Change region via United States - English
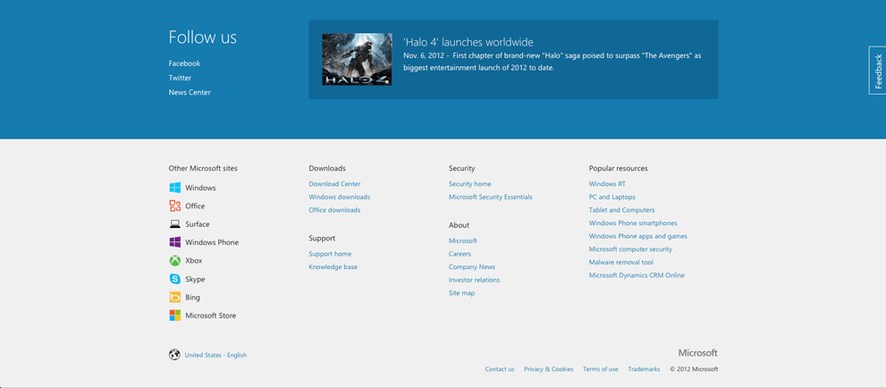This screenshot has width=886, height=388. tap(215, 355)
